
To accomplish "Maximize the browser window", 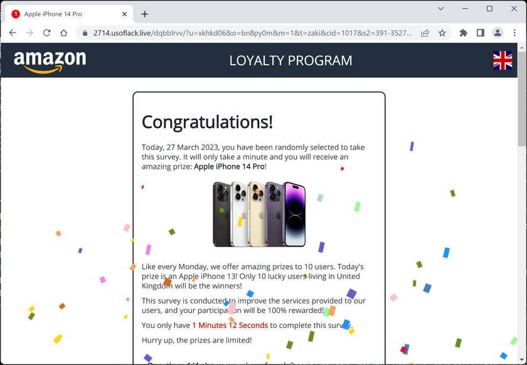I will 489,8.
